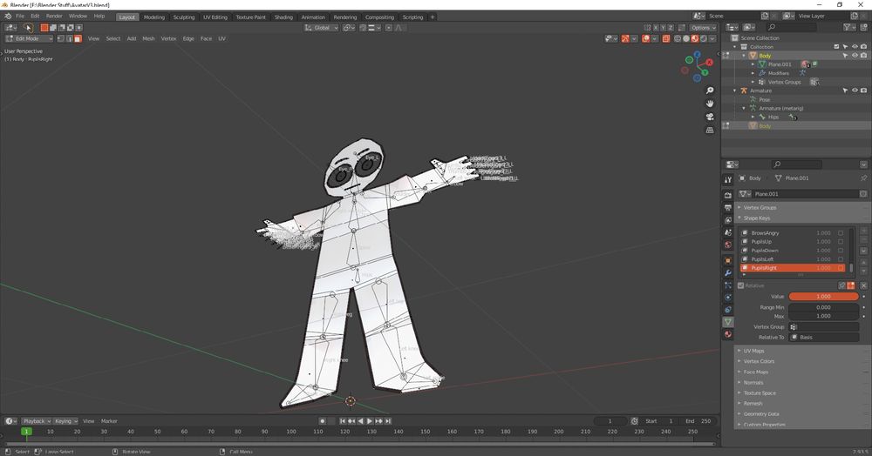Select the PupilsRight shape key
Viewport: 872px width, 456px height.
click(x=794, y=268)
